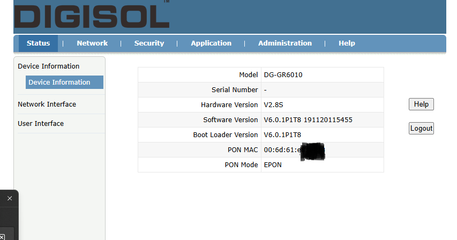This screenshot has height=240, width=457.
Task: Expand Device Information sidebar section
Action: (x=48, y=66)
